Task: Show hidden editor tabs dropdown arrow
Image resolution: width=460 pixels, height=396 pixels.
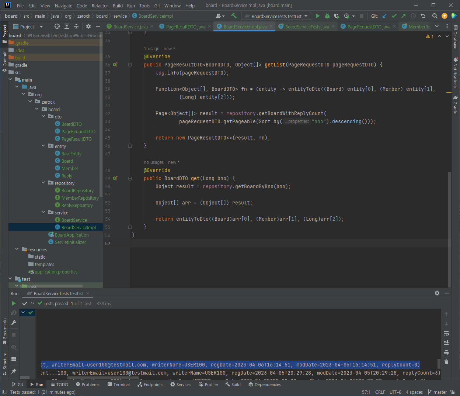Action: coord(437,26)
